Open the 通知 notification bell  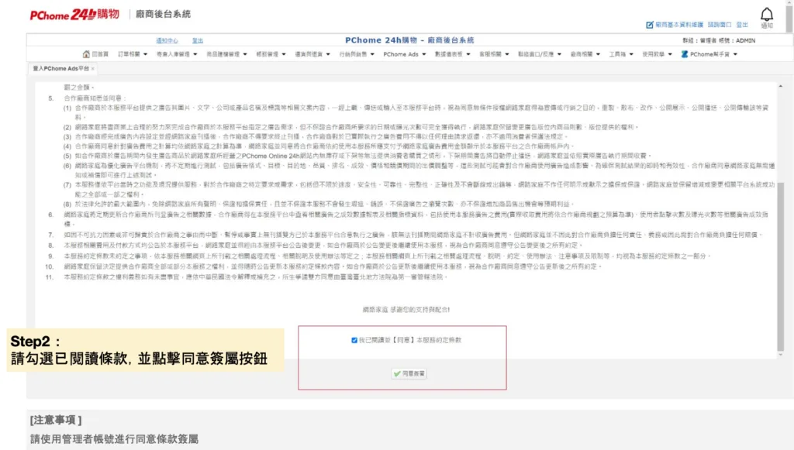pyautogui.click(x=766, y=17)
